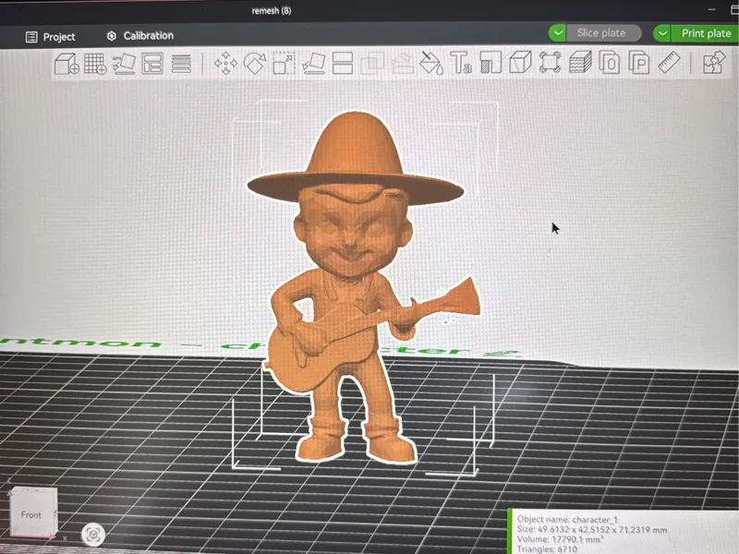The height and width of the screenshot is (554, 739).
Task: Open the Text shape tool
Action: [460, 63]
